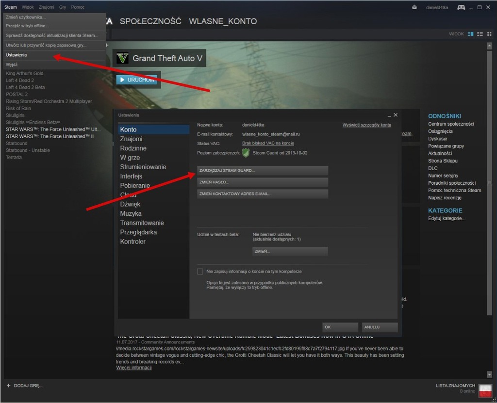Viewport: 497px width, 403px height.
Task: Open the Znajomi menu
Action: pyautogui.click(x=46, y=7)
